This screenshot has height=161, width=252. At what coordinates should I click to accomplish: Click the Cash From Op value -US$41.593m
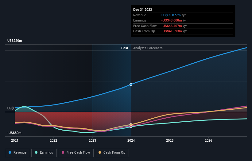coord(172,31)
